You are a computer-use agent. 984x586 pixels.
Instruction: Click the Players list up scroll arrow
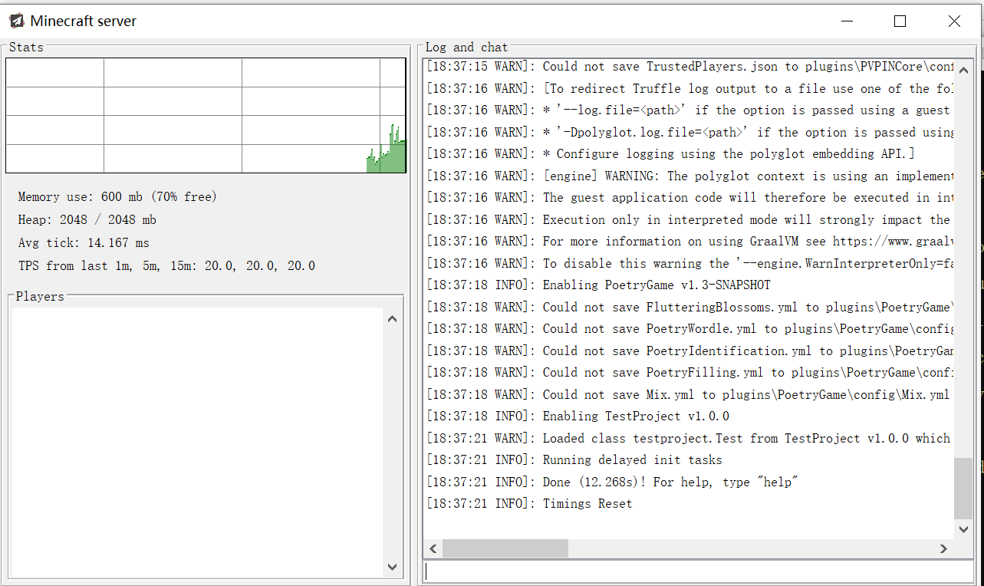[x=393, y=318]
